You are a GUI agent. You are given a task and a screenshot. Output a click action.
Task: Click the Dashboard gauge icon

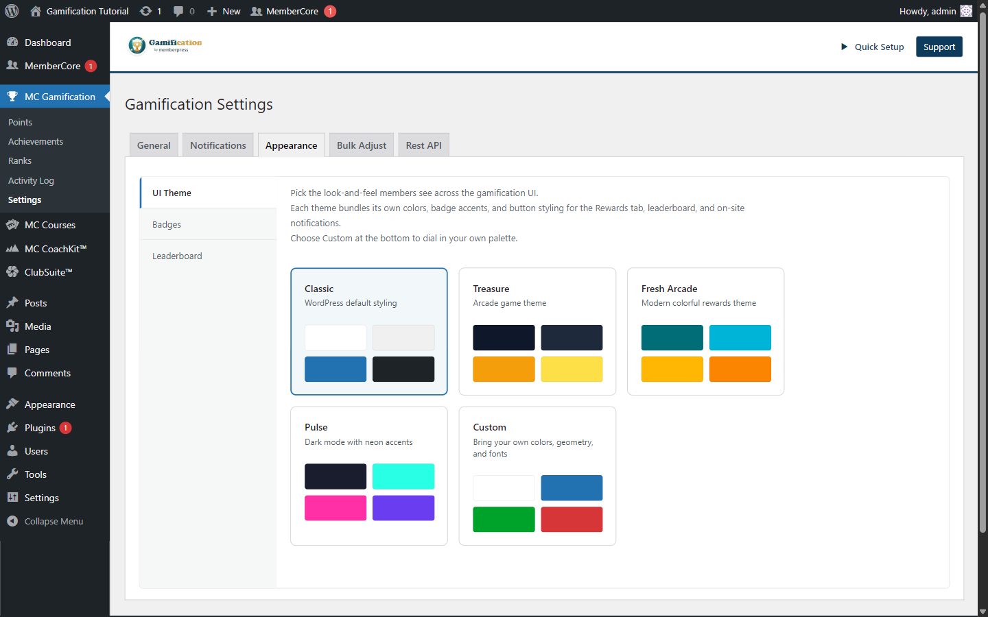coord(12,42)
